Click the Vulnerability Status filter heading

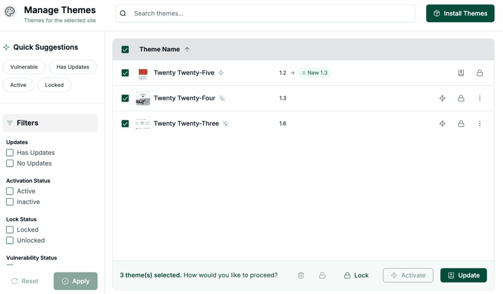[x=31, y=258]
